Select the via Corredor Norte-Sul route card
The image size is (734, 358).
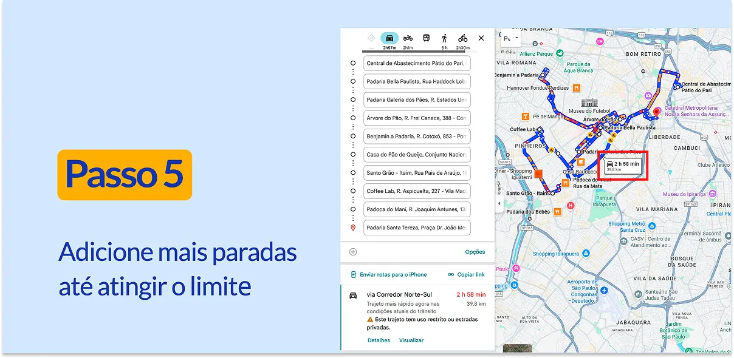(417, 317)
